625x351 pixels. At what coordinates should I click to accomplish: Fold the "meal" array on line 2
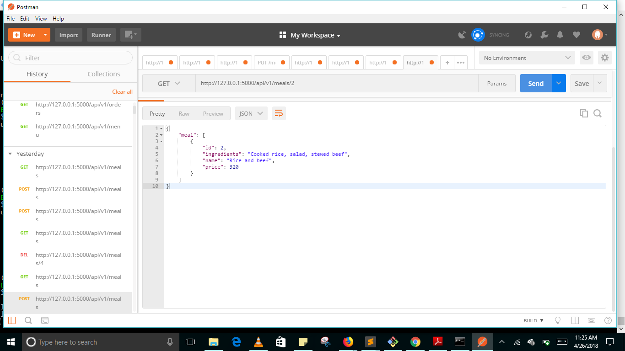[x=162, y=135]
